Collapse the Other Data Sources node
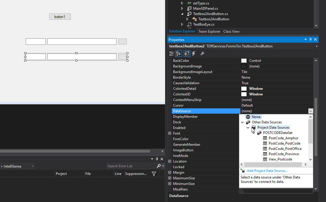This screenshot has width=326, height=202. point(242,122)
